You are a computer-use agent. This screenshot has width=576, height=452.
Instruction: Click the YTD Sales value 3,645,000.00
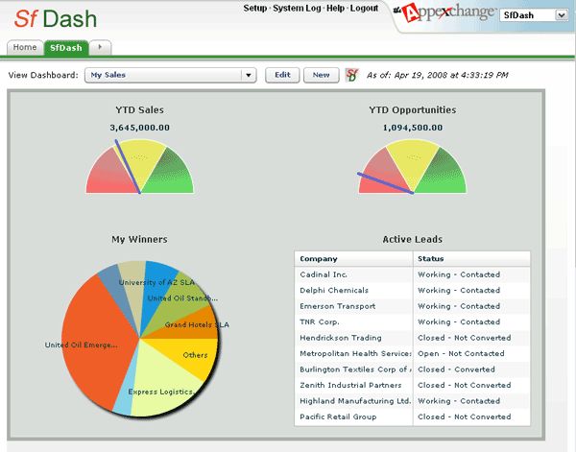[x=139, y=128]
